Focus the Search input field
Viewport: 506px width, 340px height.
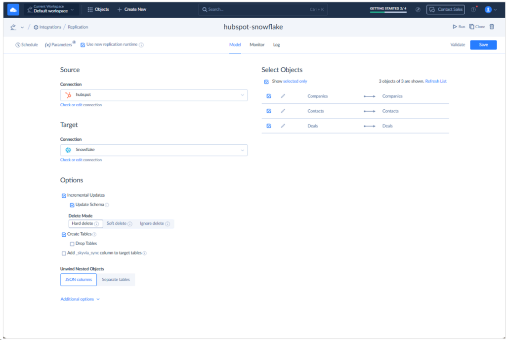pyautogui.click(x=263, y=9)
